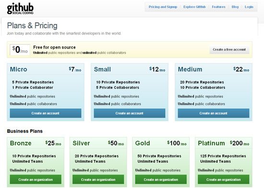Create an organization under Platinum plan
This screenshot has width=264, height=188.
click(223, 179)
